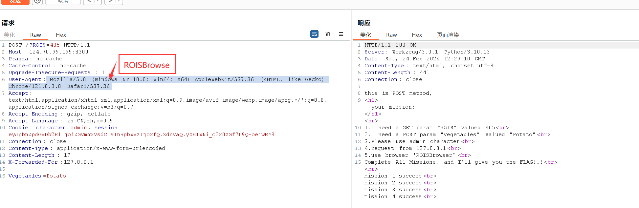Show the response Raw tab
Screen dimensions: 639x208
[x=391, y=35]
